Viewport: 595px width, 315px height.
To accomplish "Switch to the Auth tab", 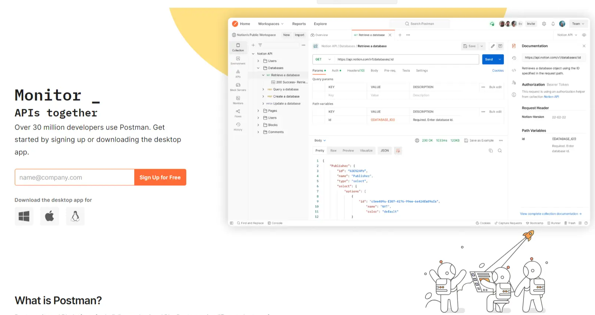I will tap(336, 71).
